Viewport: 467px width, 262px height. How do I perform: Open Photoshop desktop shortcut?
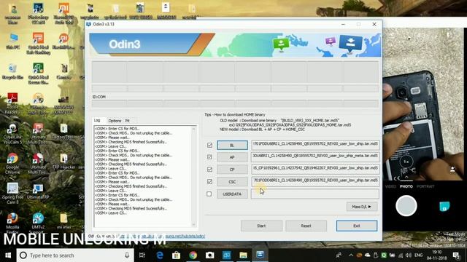(x=38, y=13)
